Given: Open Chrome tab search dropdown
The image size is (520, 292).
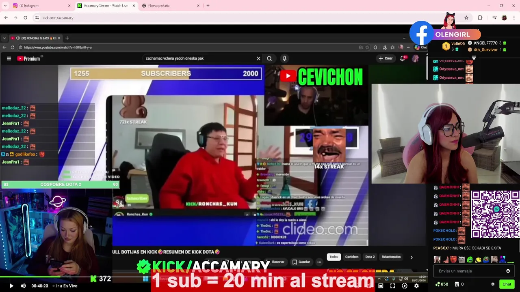Looking at the screenshot, I should point(6,6).
